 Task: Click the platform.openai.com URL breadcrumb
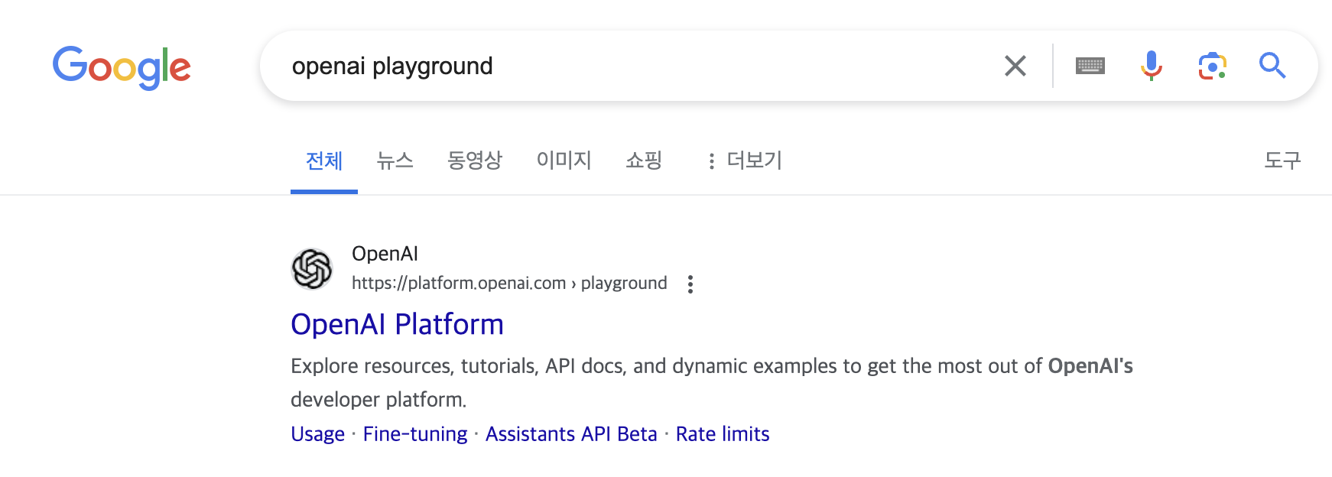[509, 283]
